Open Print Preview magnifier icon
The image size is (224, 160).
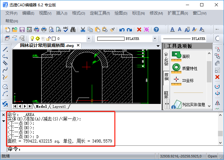[51, 29]
